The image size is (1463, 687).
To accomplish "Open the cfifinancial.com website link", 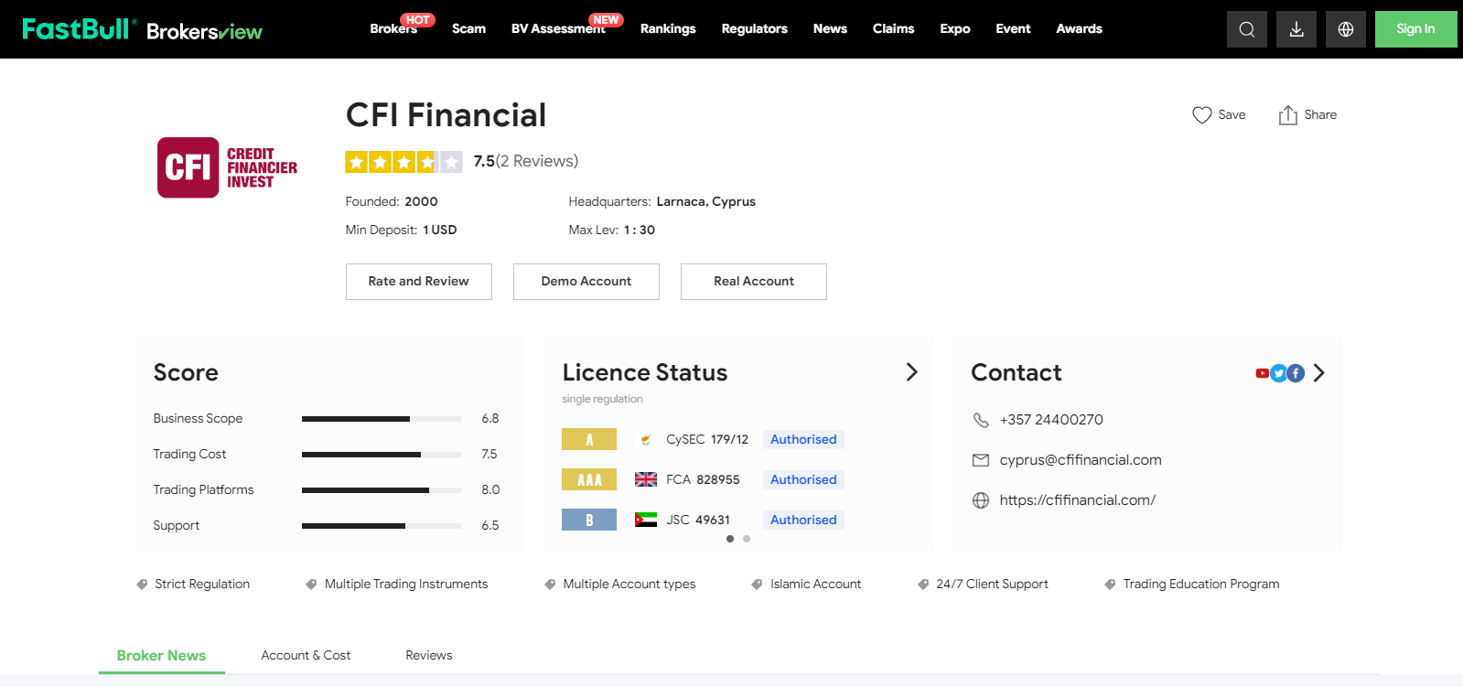I will (x=1077, y=500).
